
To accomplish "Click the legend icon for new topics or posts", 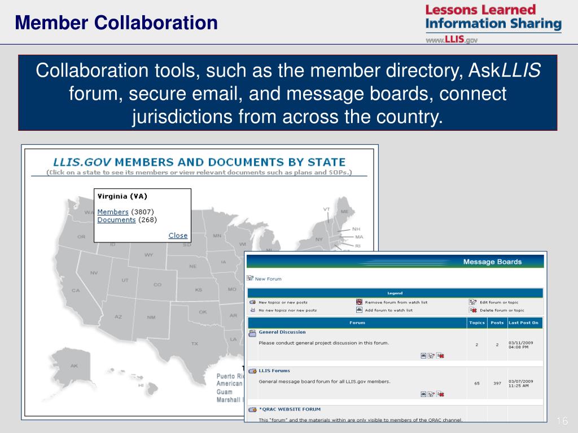I will point(252,302).
